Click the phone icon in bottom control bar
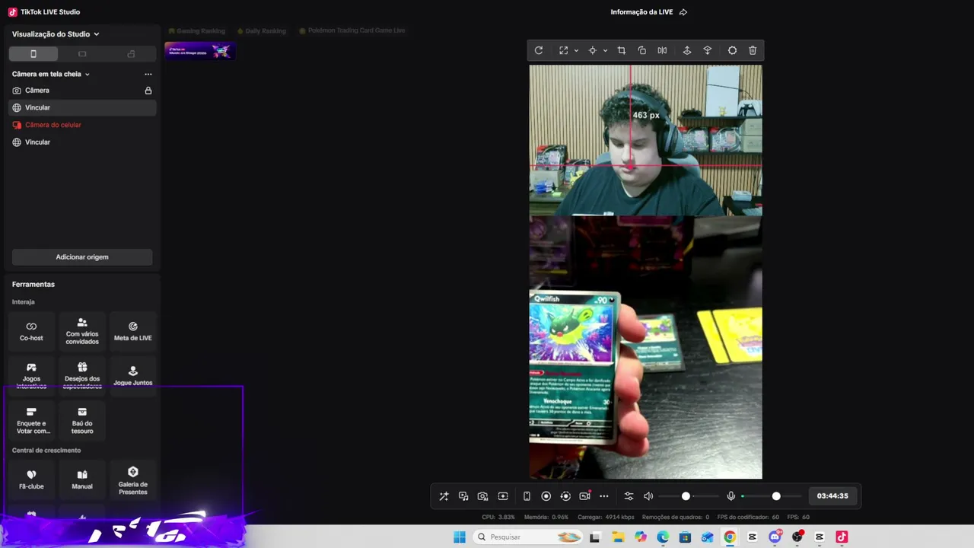This screenshot has width=974, height=548. coord(527,496)
